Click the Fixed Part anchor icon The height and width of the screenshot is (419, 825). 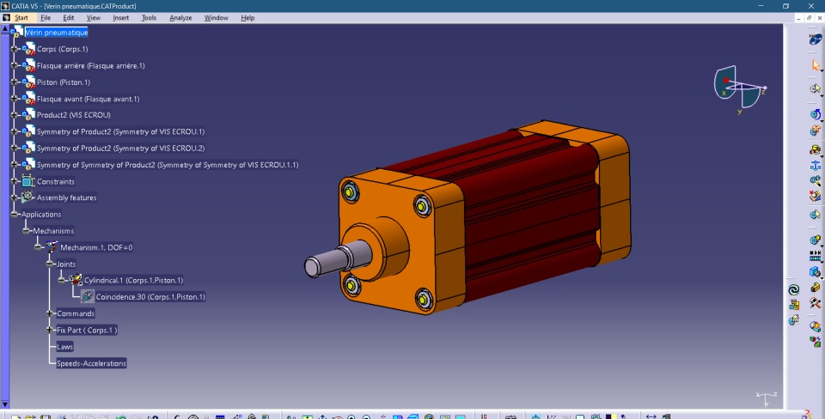[x=815, y=166]
